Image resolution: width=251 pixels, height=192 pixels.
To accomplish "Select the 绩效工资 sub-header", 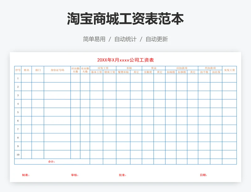I will tap(109, 72).
